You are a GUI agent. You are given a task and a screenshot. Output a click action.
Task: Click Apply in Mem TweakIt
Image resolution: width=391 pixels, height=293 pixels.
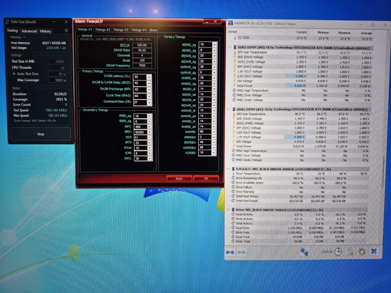179,179
